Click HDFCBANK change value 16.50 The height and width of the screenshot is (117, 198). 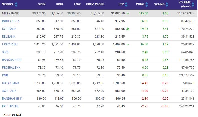click(x=144, y=44)
